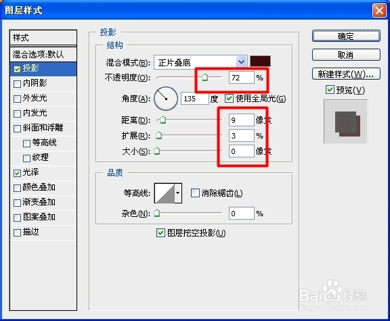Enable the 外发光 checkbox

[x=17, y=99]
